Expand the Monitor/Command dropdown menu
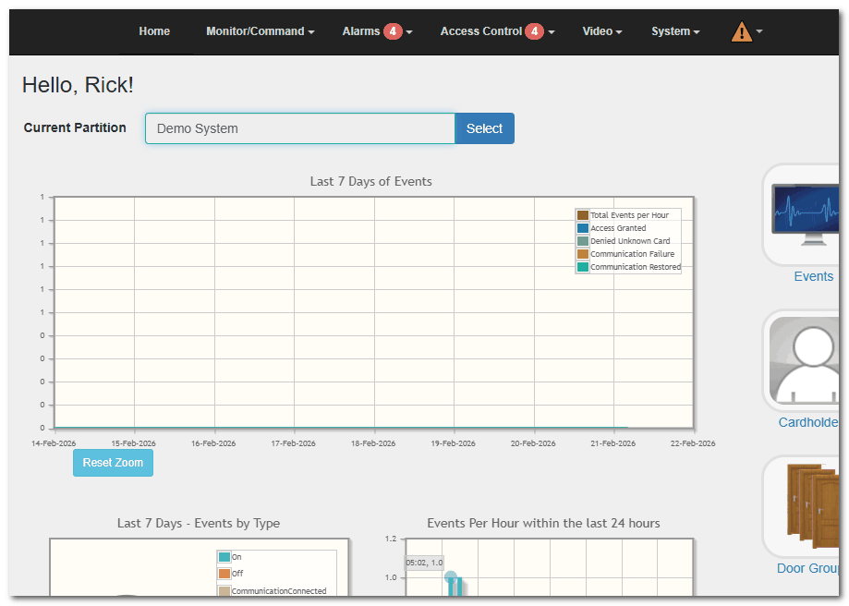 click(x=260, y=31)
